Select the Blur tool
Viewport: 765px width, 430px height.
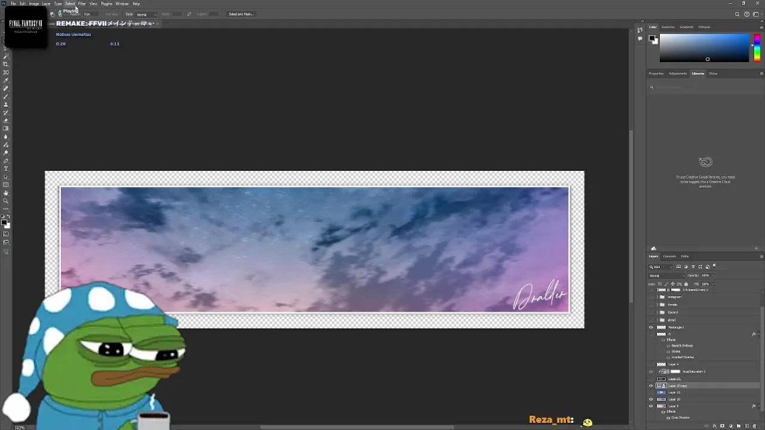click(6, 137)
